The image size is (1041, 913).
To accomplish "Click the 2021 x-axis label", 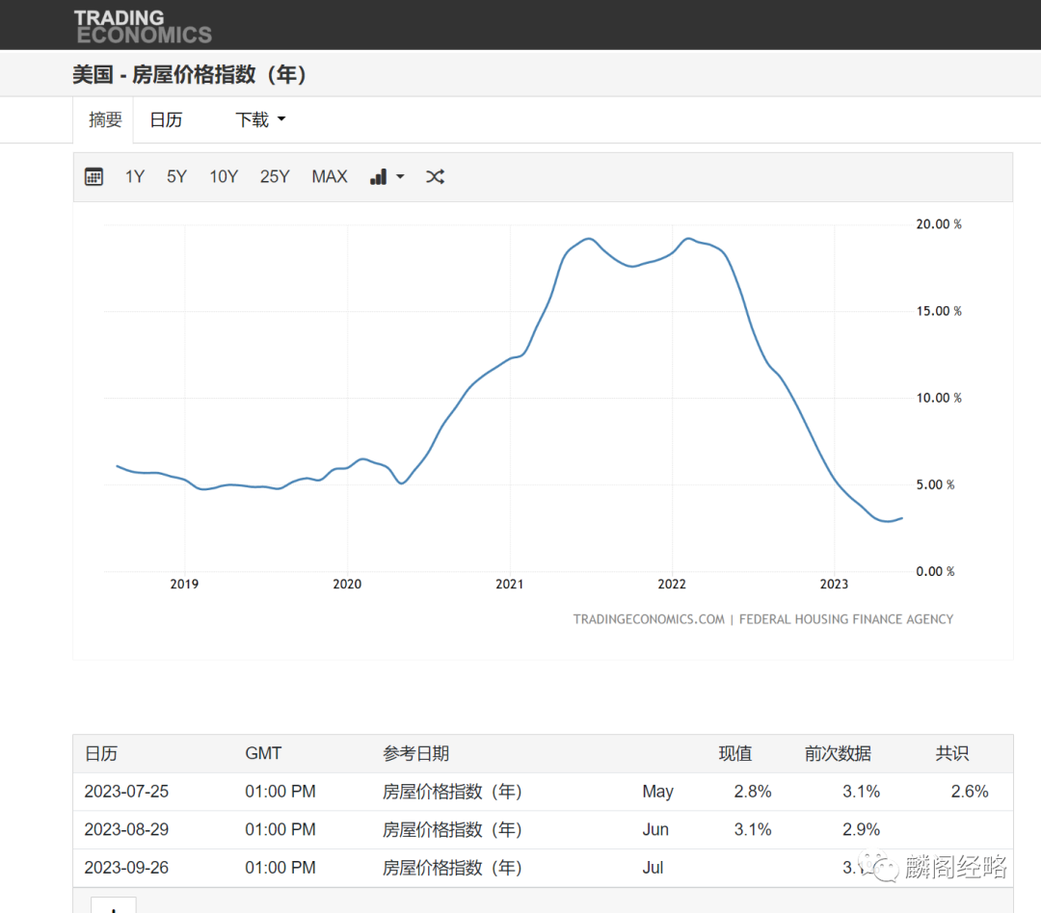I will point(509,584).
